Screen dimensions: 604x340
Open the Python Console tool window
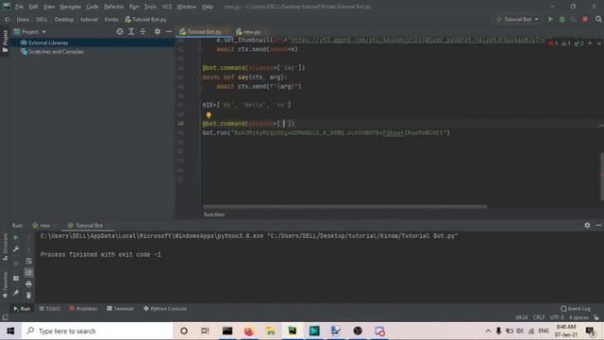[x=165, y=309]
